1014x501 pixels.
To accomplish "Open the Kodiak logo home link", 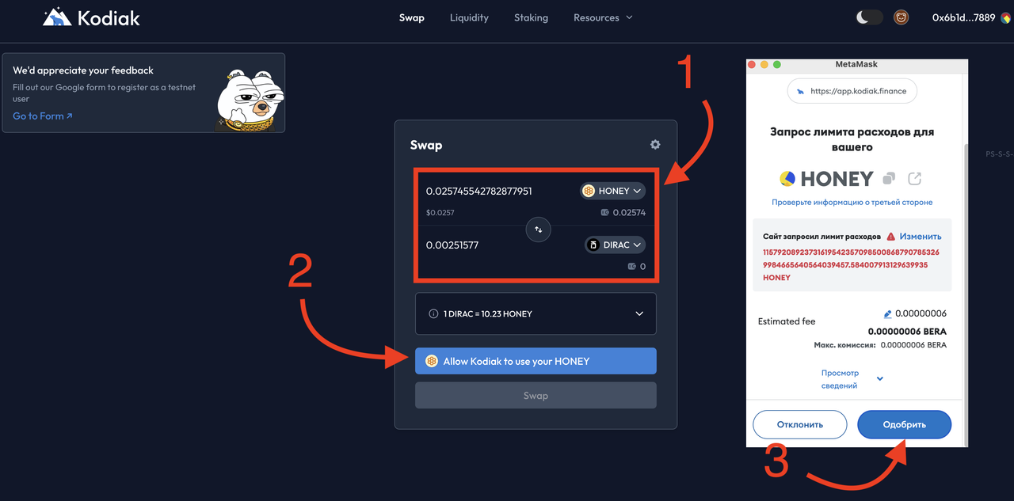I will (x=91, y=17).
